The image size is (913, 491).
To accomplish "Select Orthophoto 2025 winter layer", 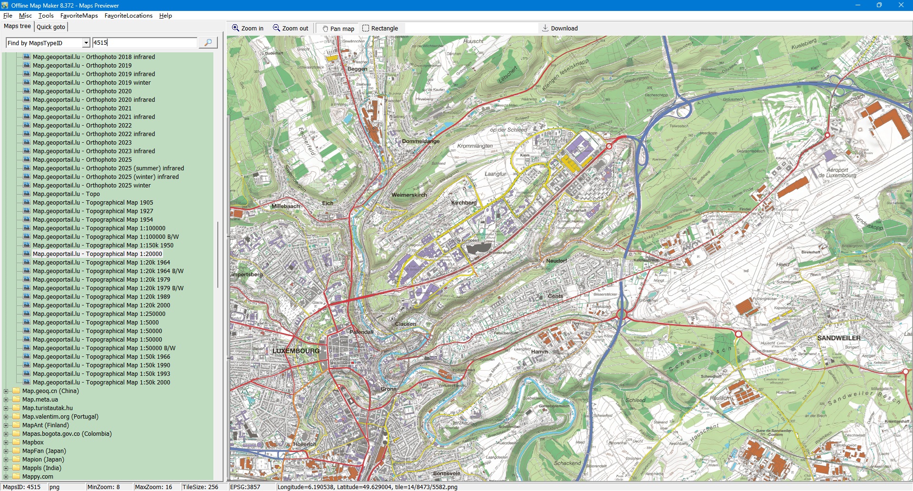I will [x=91, y=186].
